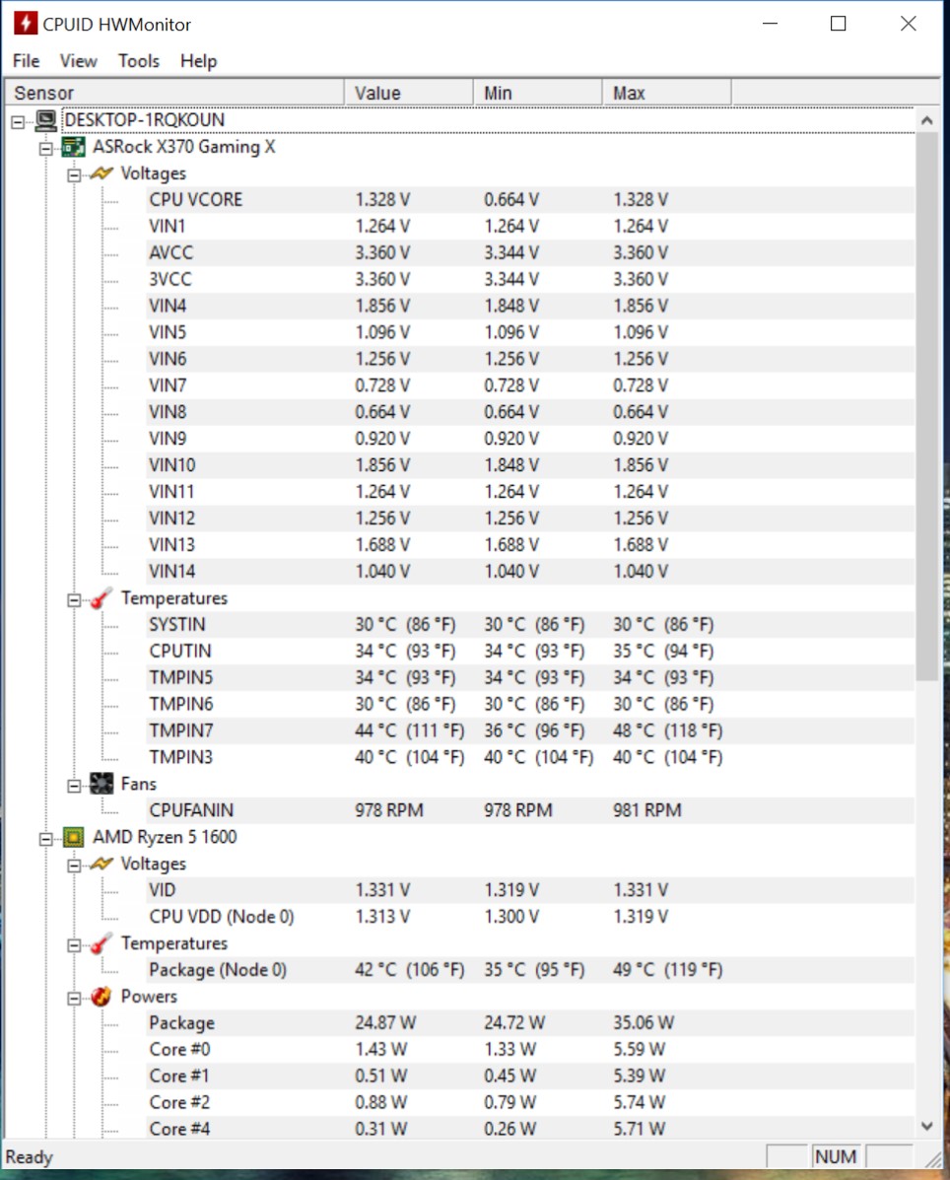The width and height of the screenshot is (950, 1180).
Task: Collapse the Ryzen Voltages group
Action: 74,866
